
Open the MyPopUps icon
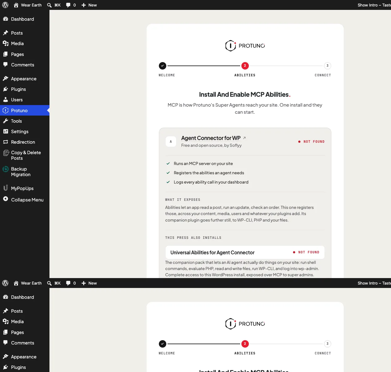pos(6,188)
